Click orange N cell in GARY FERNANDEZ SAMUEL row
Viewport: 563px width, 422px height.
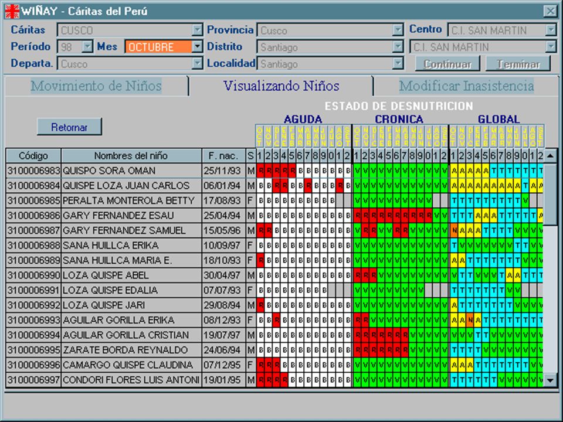click(454, 230)
